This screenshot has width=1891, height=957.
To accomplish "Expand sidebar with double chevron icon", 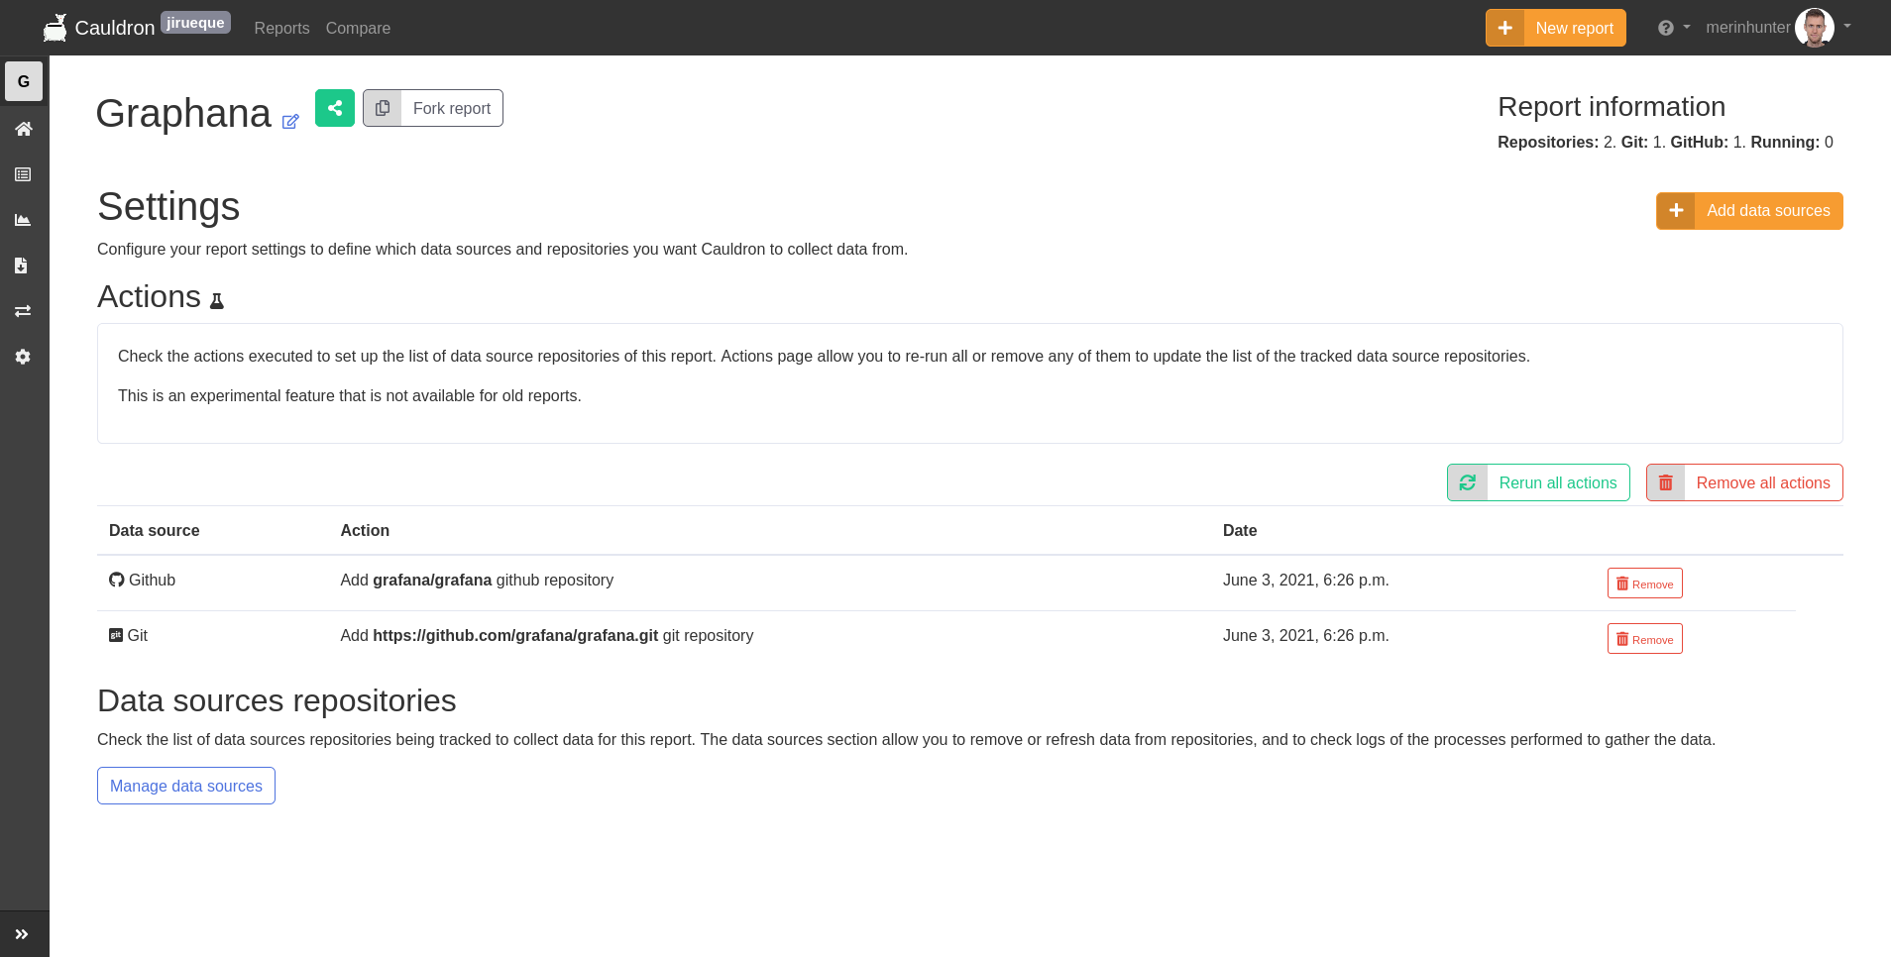I will (22, 934).
